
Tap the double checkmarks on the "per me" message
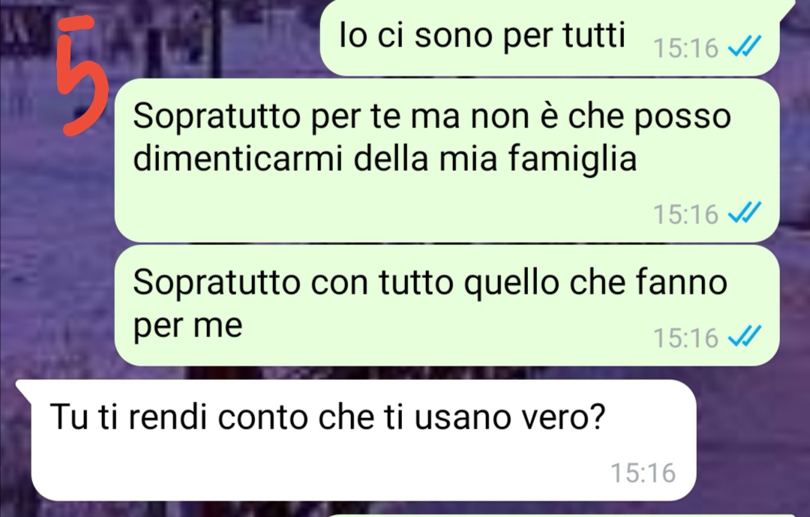[745, 337]
